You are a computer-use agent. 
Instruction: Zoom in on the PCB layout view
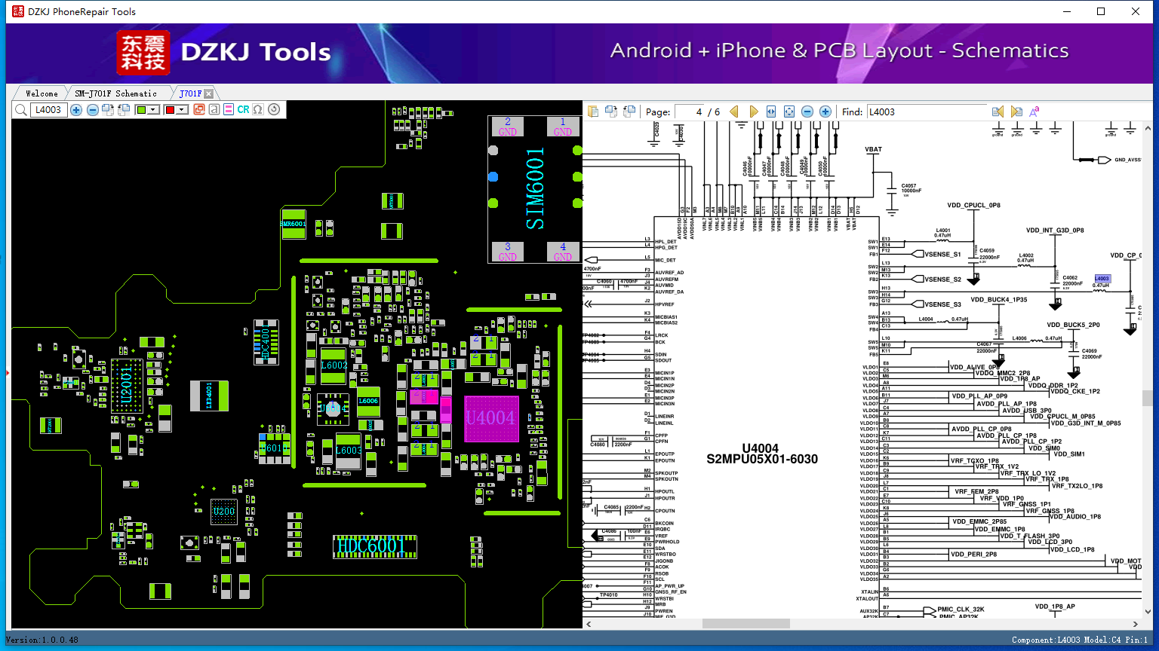(76, 110)
